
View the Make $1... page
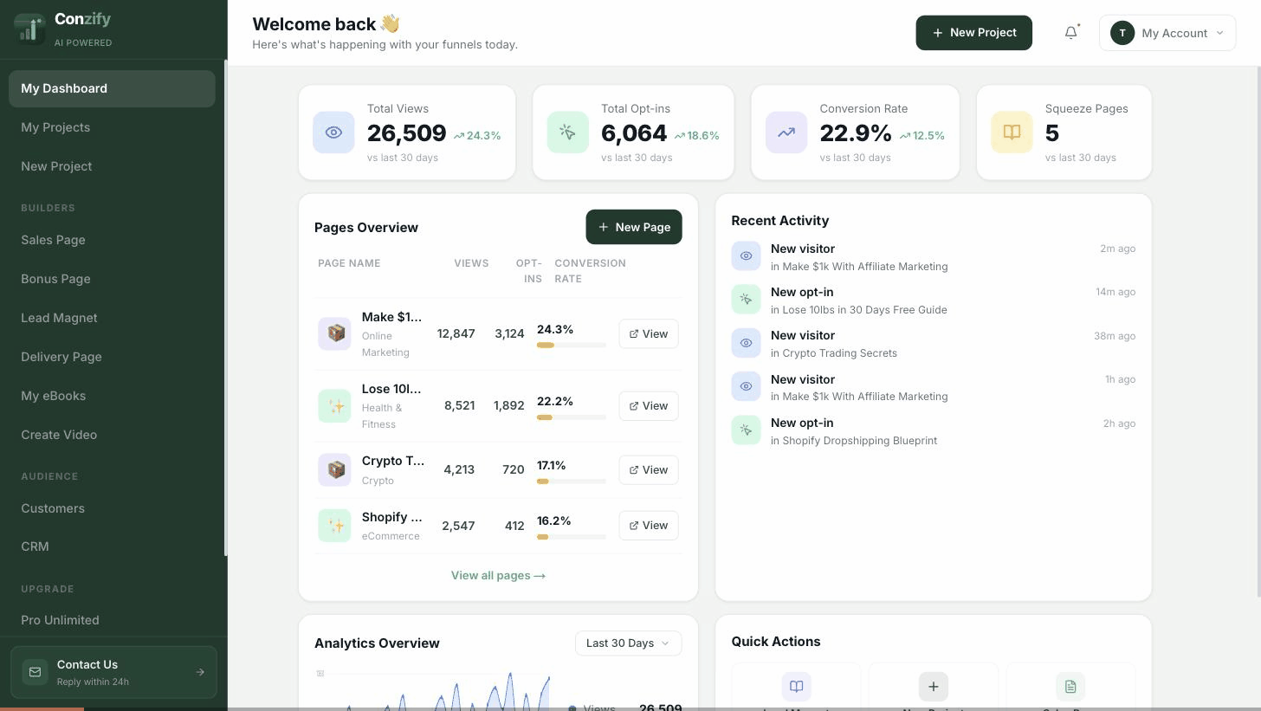649,334
